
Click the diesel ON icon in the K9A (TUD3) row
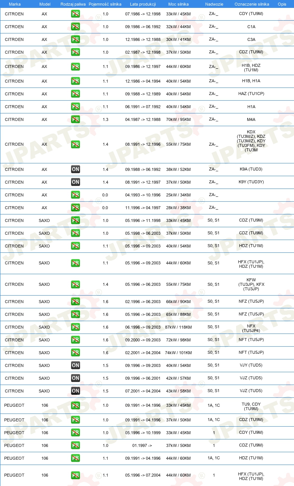coord(76,169)
